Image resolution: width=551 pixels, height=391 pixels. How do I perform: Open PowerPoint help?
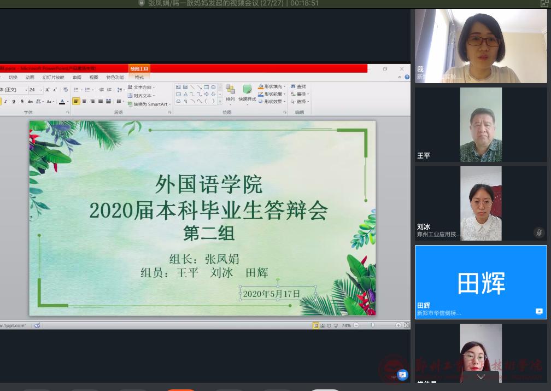point(407,77)
